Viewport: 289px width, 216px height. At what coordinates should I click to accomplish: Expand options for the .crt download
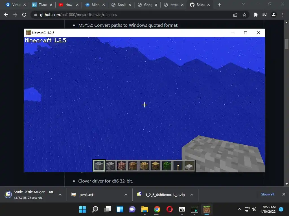coord(126,195)
